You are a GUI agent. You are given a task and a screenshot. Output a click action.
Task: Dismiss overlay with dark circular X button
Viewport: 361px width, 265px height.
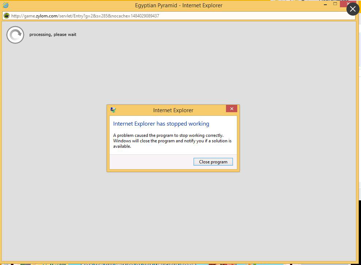(353, 9)
